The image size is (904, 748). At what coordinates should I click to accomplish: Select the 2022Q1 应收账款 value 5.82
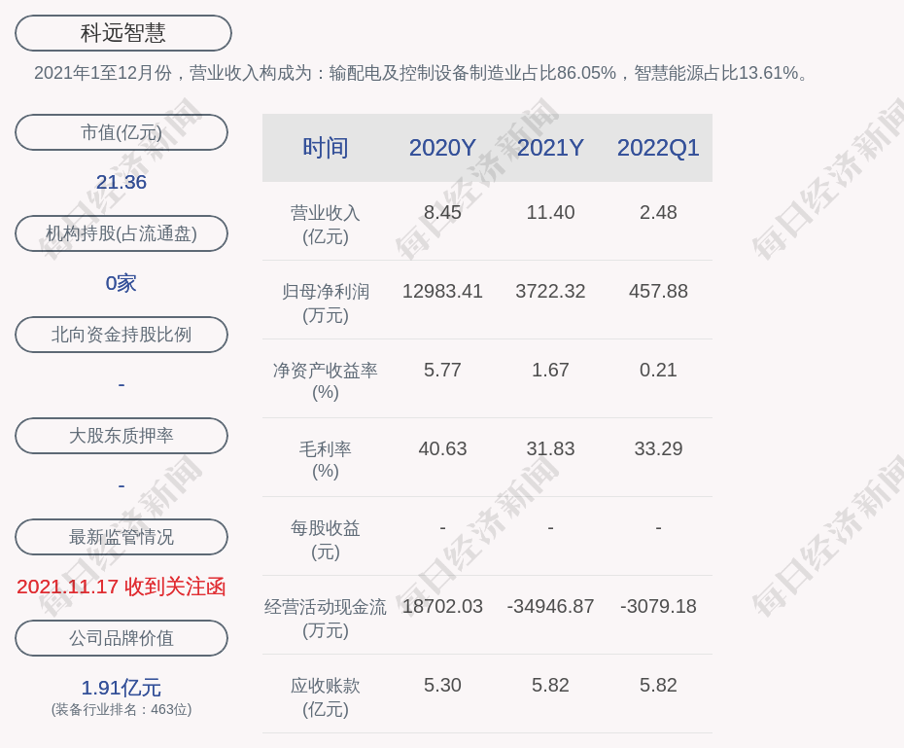[658, 685]
